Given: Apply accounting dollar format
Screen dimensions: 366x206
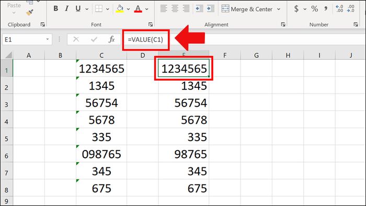Looking at the screenshot, I should [x=296, y=9].
